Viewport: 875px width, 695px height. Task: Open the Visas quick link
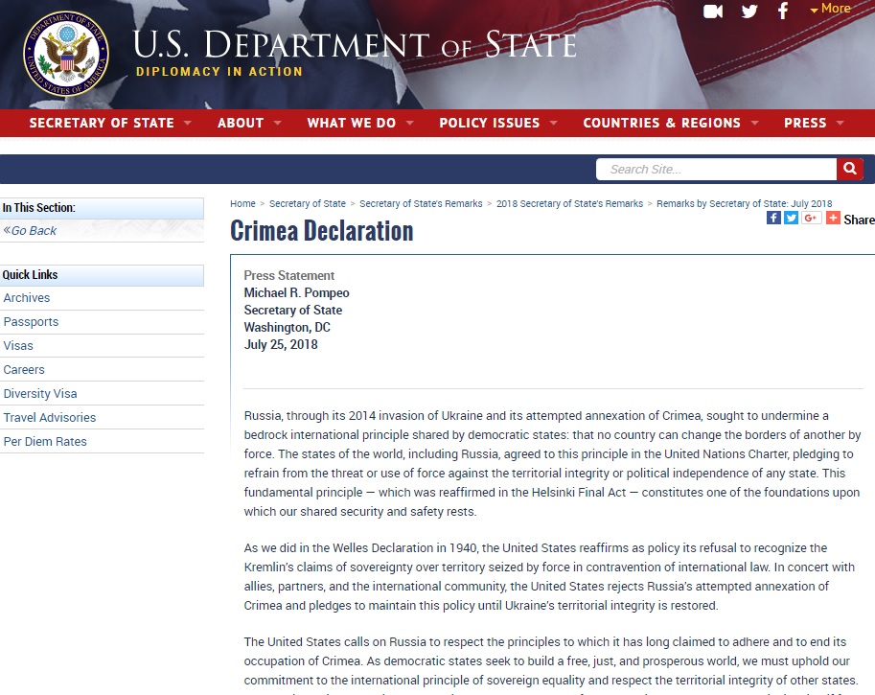click(x=18, y=345)
